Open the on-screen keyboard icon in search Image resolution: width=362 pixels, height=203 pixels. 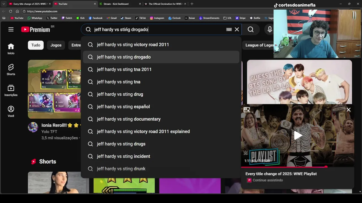pos(229,29)
